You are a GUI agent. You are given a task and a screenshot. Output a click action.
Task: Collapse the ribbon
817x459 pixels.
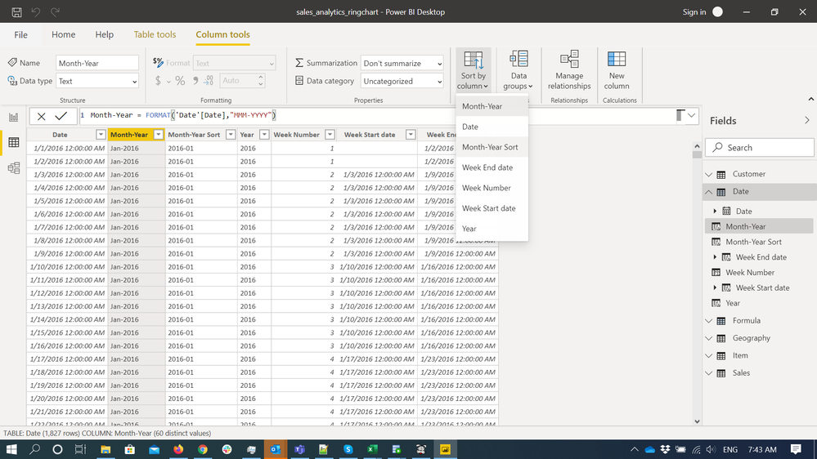(810, 99)
